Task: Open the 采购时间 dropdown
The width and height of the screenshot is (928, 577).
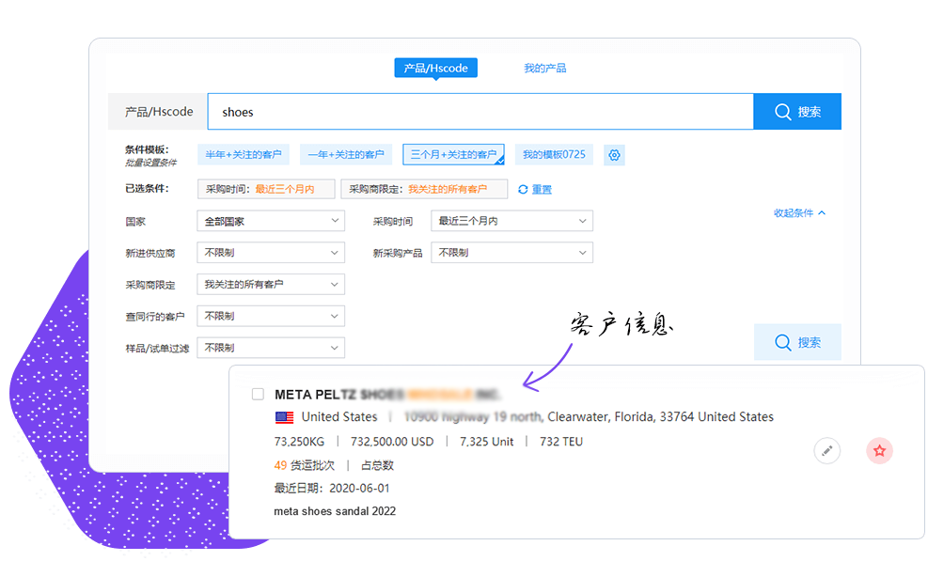Action: coord(511,222)
